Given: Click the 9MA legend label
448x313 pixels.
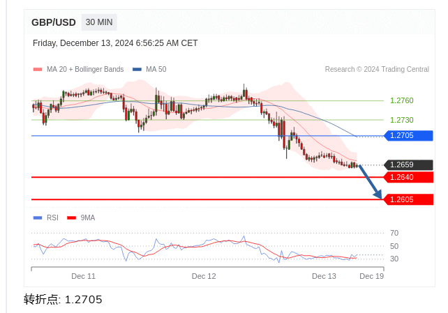Looking at the screenshot, I should (x=88, y=218).
